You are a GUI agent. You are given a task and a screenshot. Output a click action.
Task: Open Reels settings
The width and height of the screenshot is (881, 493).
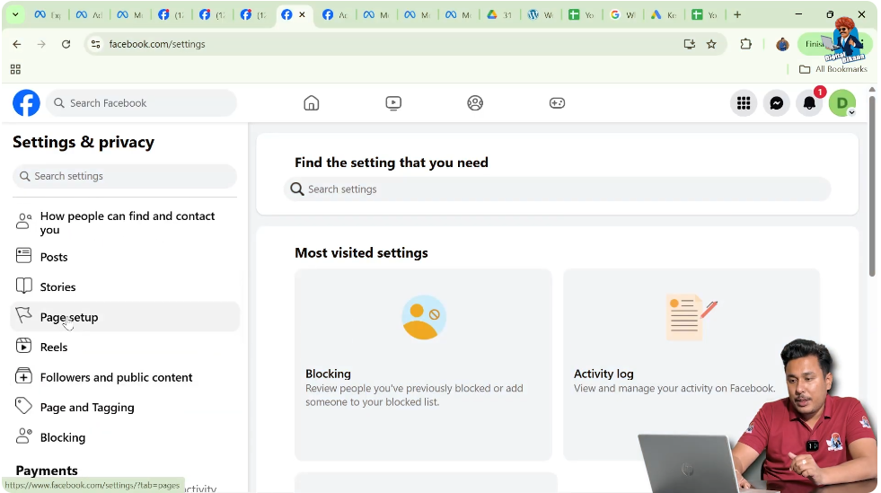[125, 347]
